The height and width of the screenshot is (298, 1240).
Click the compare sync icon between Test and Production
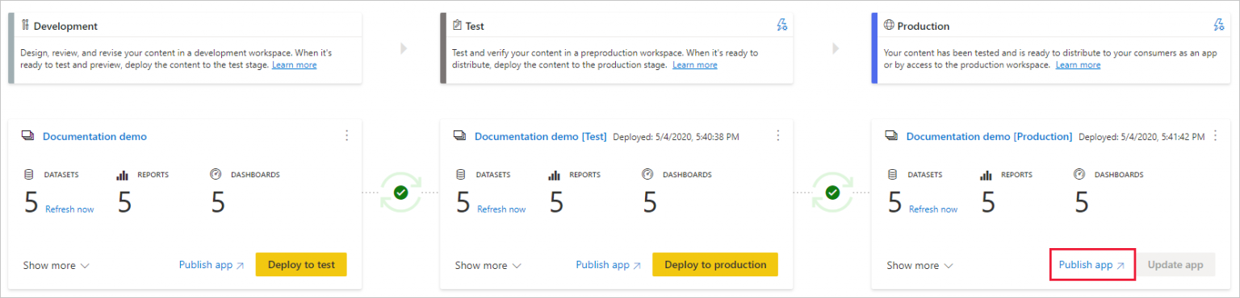tap(833, 193)
